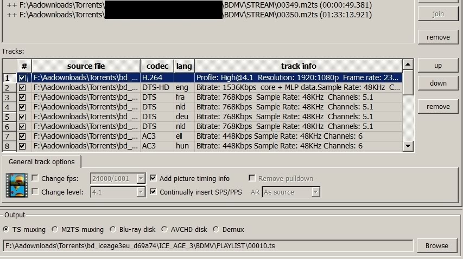Image resolution: width=463 pixels, height=259 pixels.
Task: Open the fps 24000/1001 dropdown
Action: pyautogui.click(x=141, y=178)
